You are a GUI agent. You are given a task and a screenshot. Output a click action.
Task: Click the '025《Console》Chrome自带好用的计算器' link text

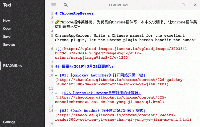(101, 93)
